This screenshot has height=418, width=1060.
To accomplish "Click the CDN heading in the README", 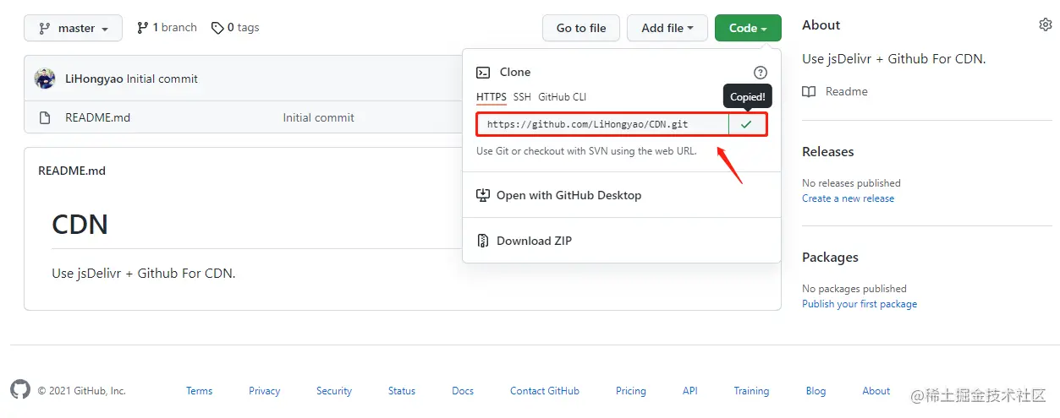I will pyautogui.click(x=80, y=225).
